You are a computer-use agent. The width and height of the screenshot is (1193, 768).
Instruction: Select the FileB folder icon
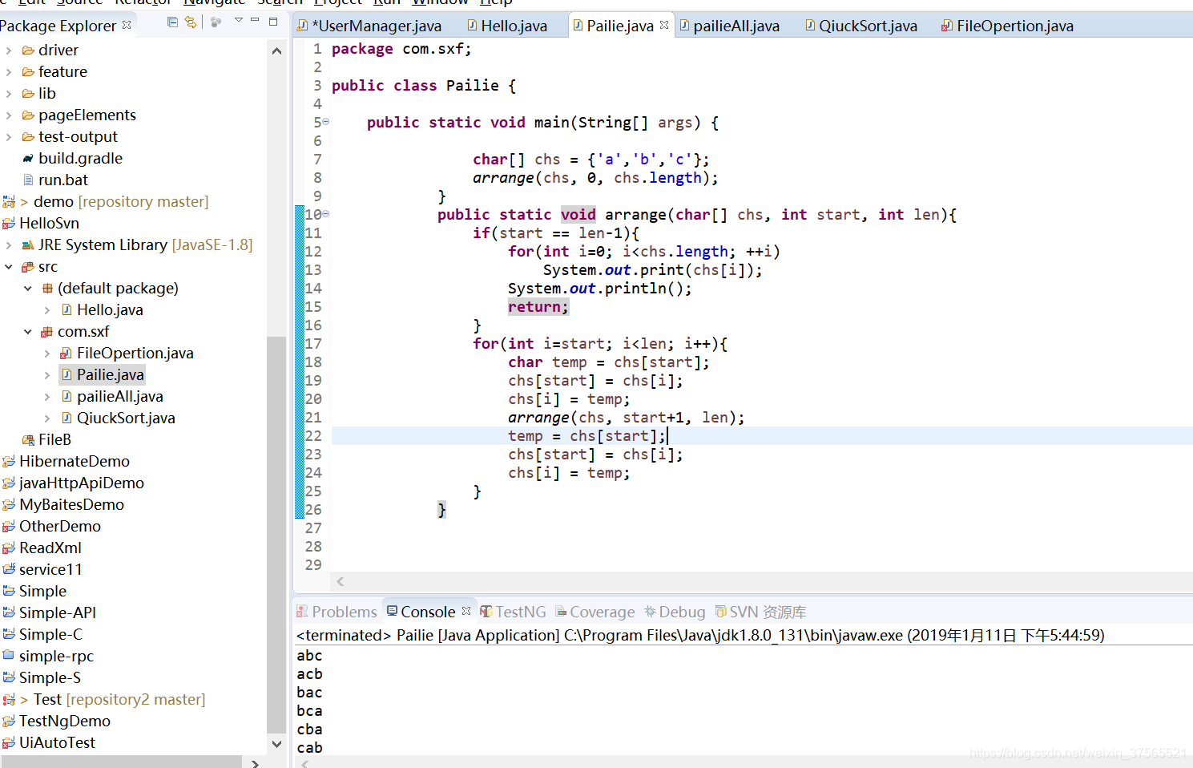[x=28, y=440]
